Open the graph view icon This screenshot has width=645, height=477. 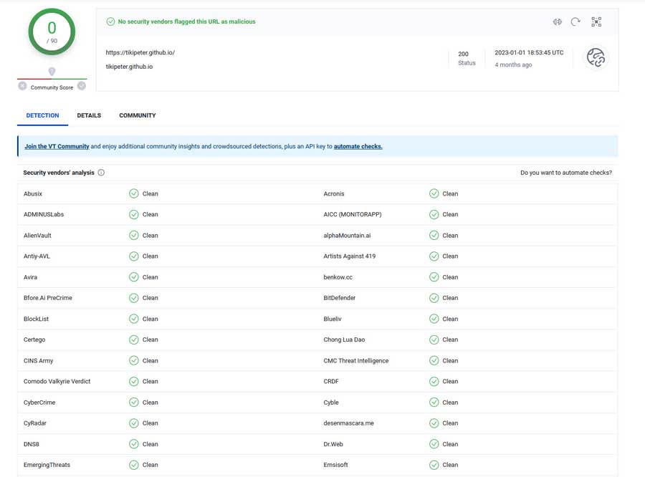click(x=596, y=21)
